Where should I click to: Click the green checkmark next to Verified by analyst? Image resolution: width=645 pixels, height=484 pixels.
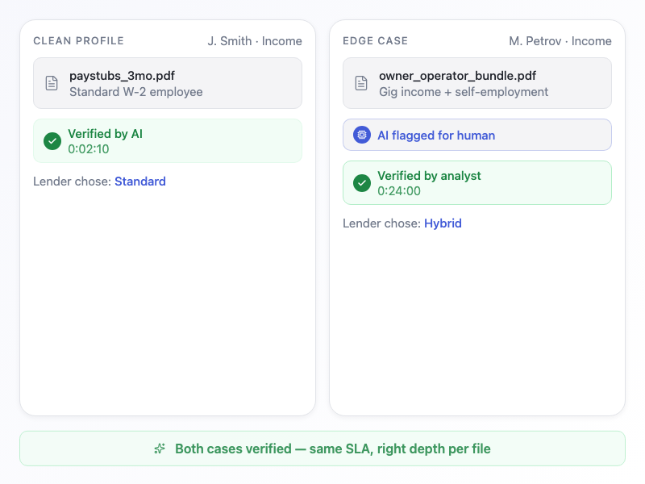click(362, 183)
